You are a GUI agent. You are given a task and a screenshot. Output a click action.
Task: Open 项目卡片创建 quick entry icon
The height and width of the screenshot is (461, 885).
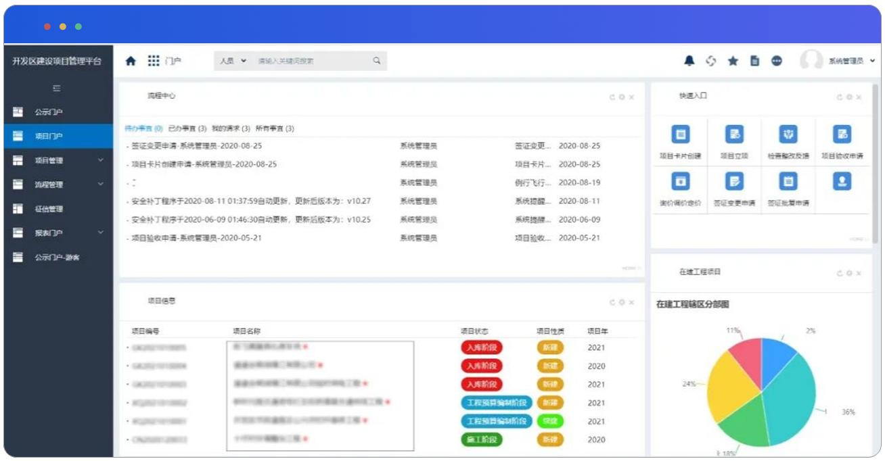pos(680,135)
